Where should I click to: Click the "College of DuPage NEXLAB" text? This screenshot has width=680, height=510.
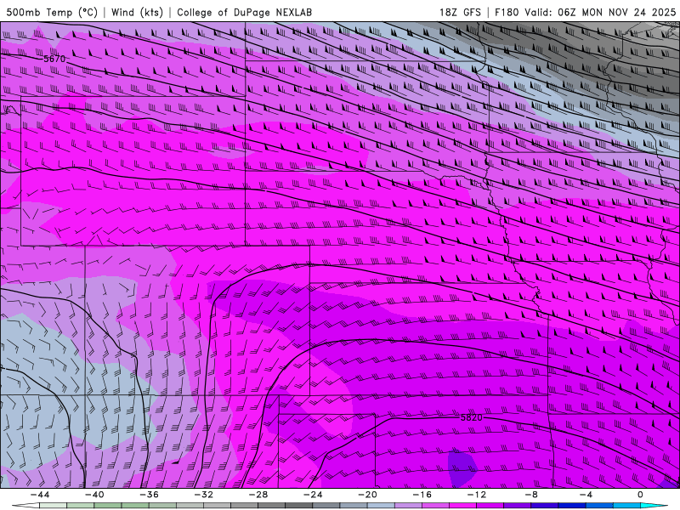[244, 12]
